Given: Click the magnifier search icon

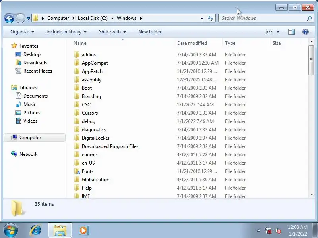Looking at the screenshot, I should pyautogui.click(x=309, y=18).
